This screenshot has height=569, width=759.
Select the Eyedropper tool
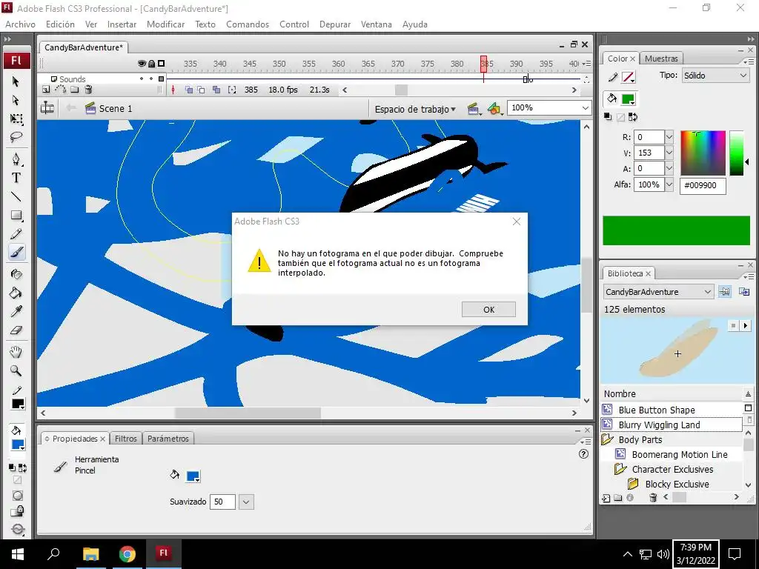click(16, 312)
